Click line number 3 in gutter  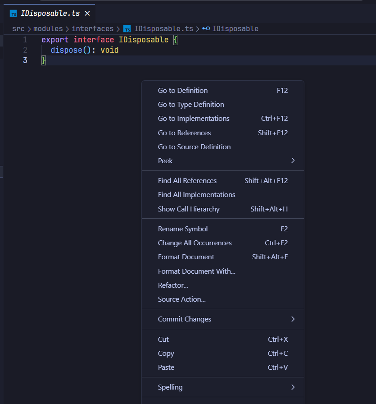(x=25, y=60)
